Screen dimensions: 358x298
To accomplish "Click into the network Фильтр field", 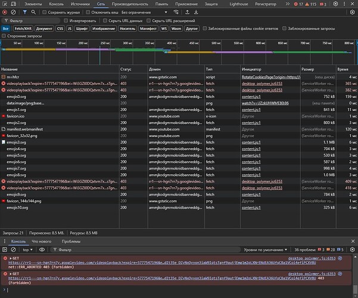I will (x=32, y=21).
